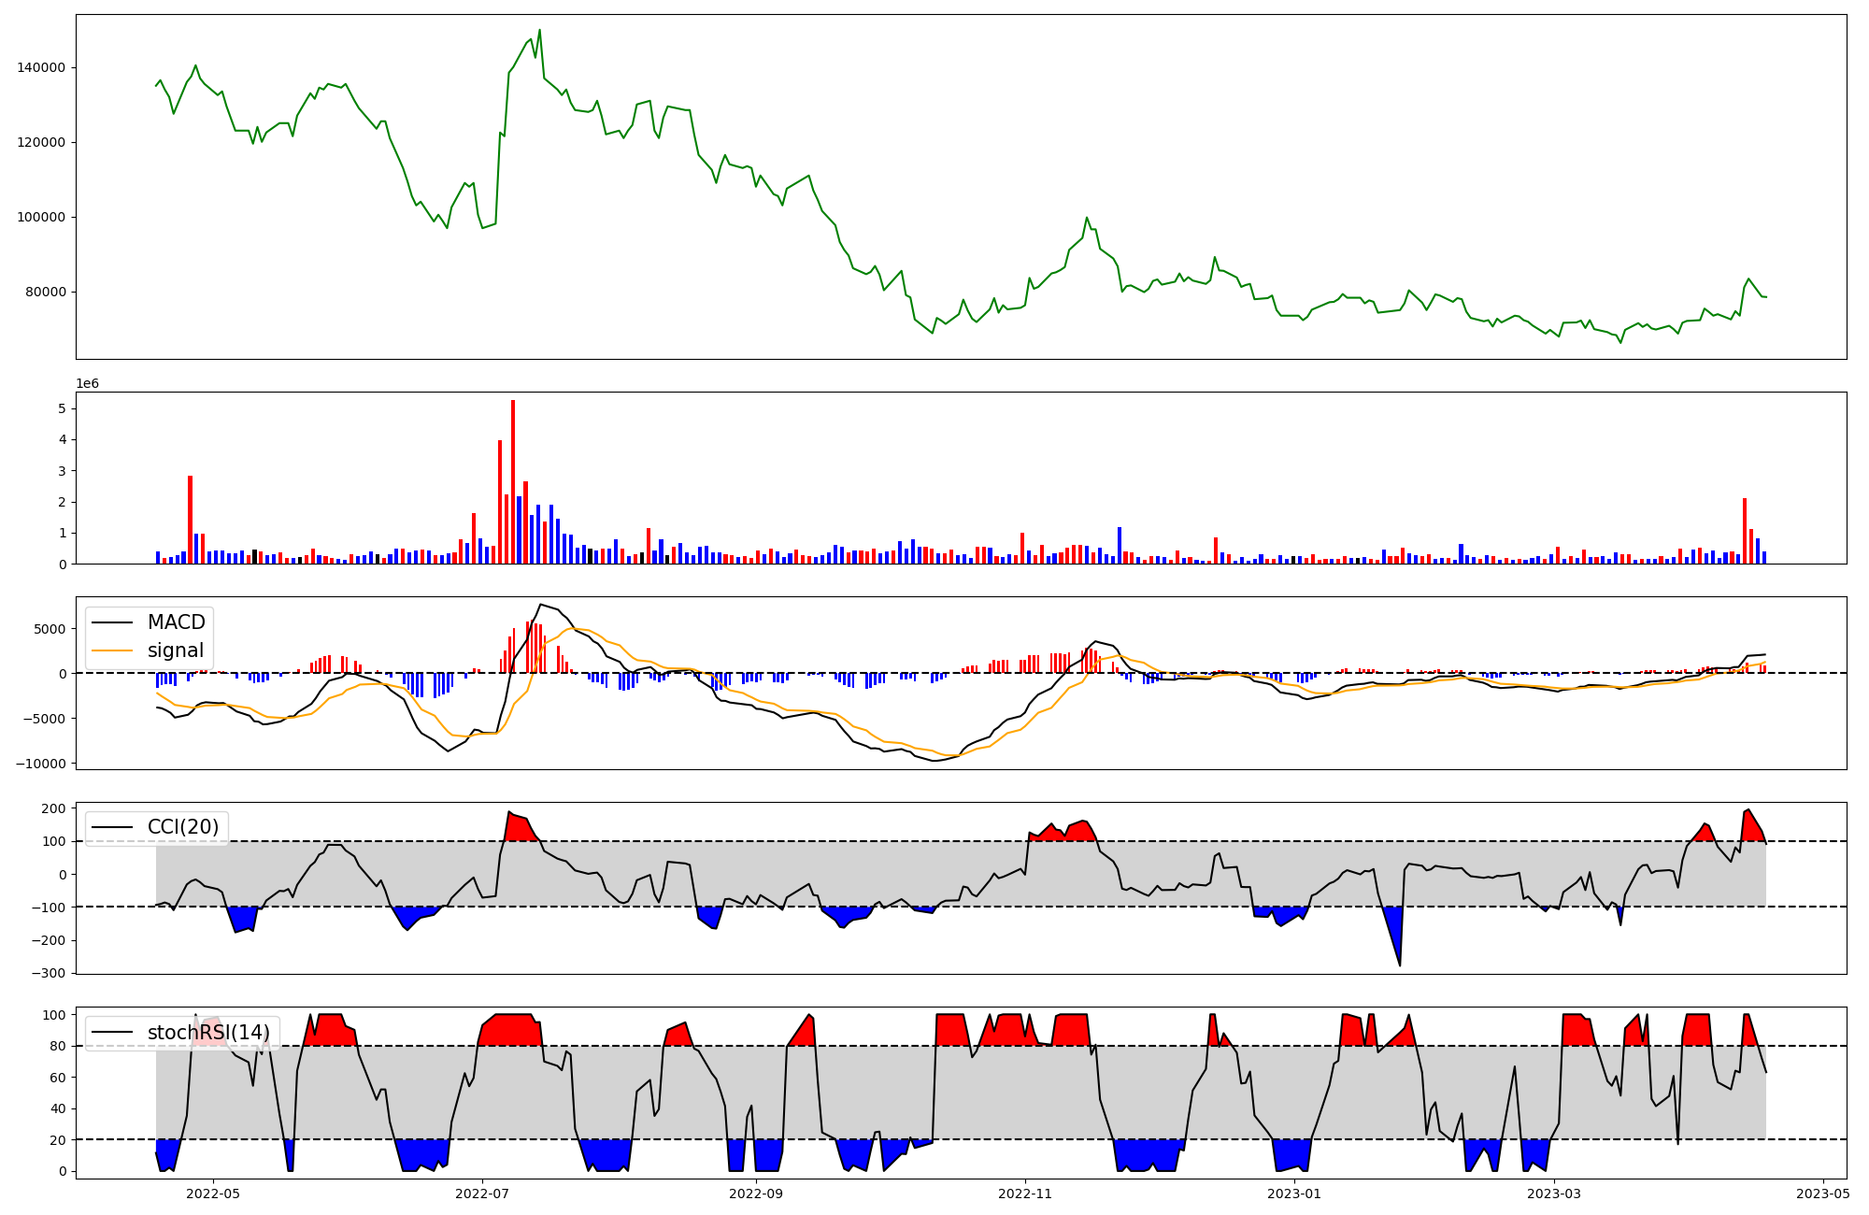
Task: Click the 2023-01 x-axis date label
Action: click(1294, 1194)
